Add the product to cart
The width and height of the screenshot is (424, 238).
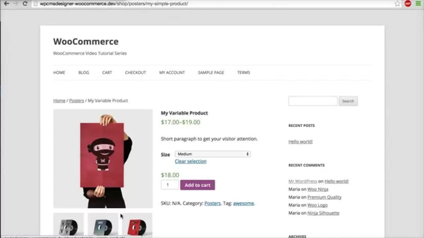197,185
